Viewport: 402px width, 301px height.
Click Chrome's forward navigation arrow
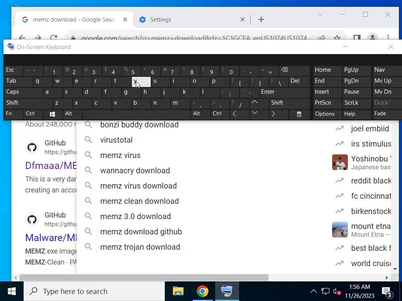[x=38, y=38]
